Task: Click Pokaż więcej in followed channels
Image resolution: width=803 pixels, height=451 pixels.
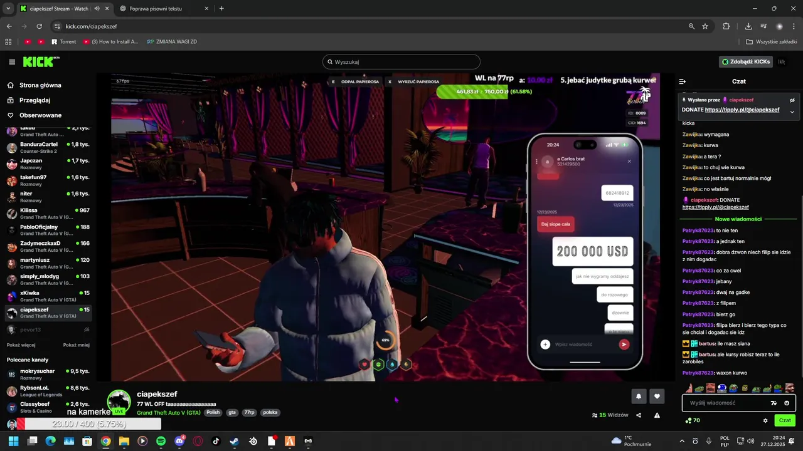Action: pos(21,345)
